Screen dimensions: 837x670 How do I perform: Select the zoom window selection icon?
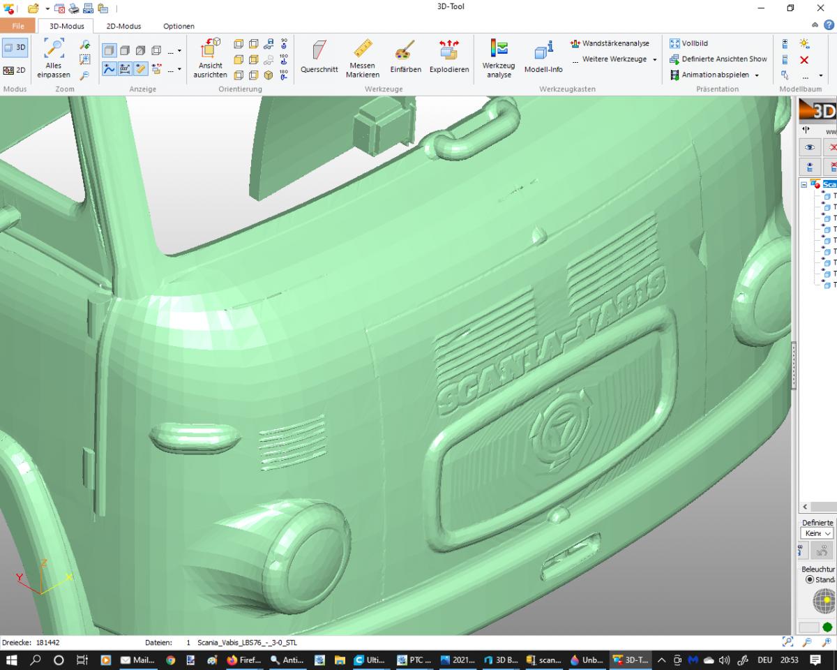tap(85, 59)
